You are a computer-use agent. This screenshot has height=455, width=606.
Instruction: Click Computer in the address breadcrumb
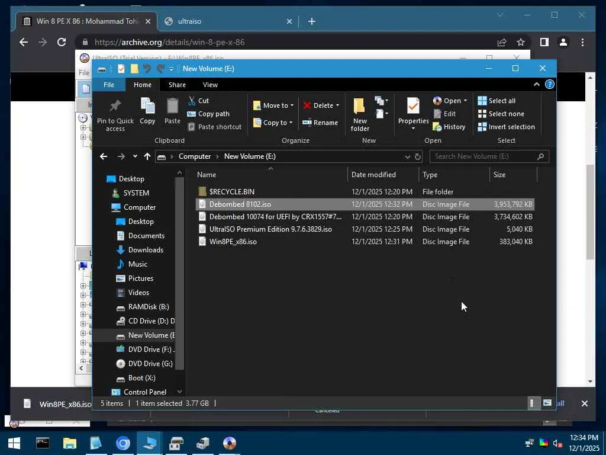coord(194,156)
